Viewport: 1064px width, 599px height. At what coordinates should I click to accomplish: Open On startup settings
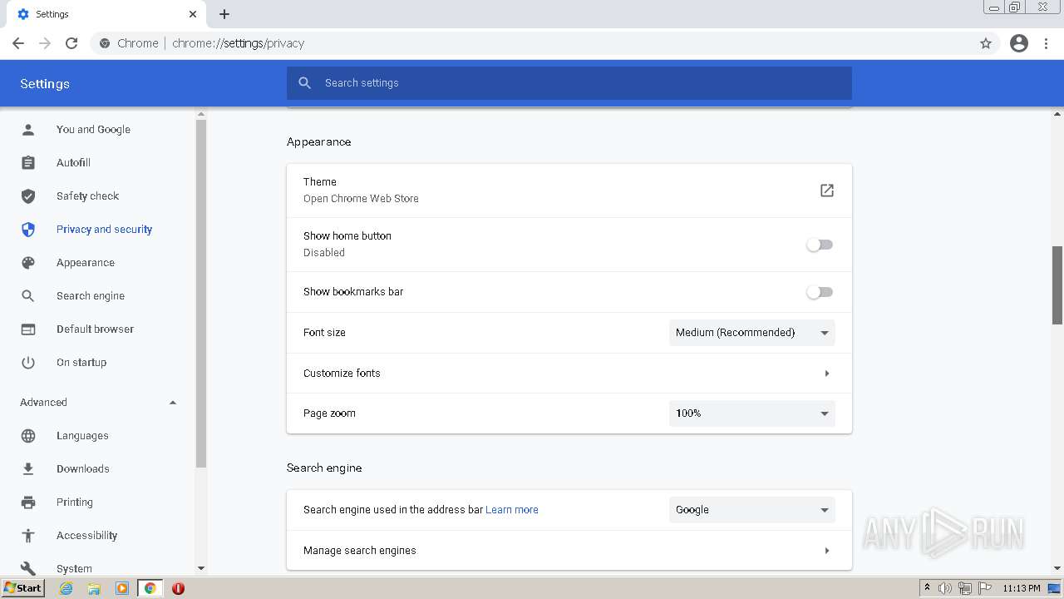[x=81, y=363]
